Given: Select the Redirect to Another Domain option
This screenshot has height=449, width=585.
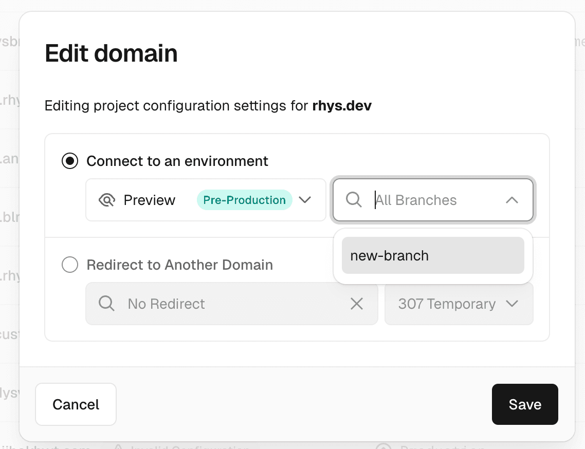Looking at the screenshot, I should click(x=69, y=265).
